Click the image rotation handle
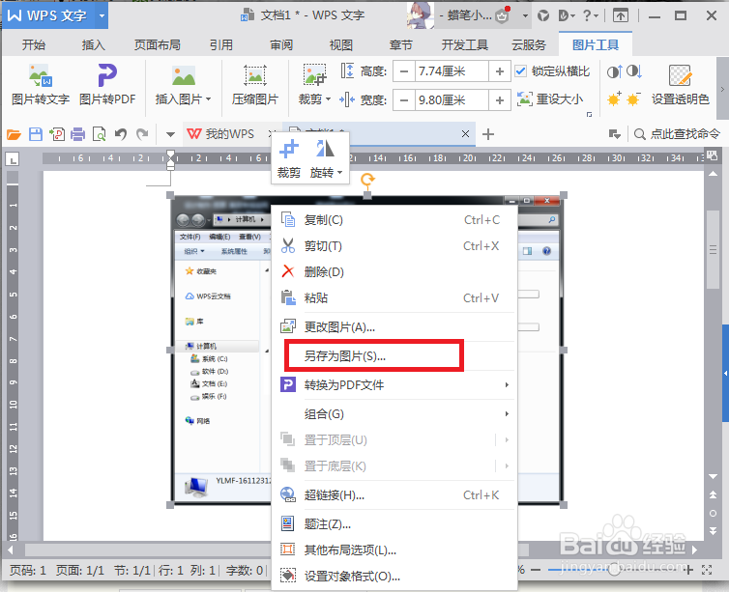This screenshot has width=729, height=592. (367, 179)
